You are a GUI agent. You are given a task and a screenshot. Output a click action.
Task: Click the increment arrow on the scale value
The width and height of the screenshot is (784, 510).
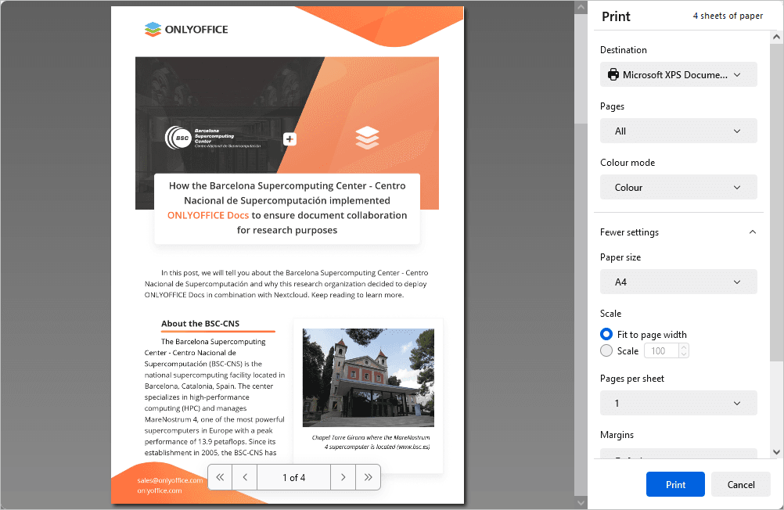[685, 347]
